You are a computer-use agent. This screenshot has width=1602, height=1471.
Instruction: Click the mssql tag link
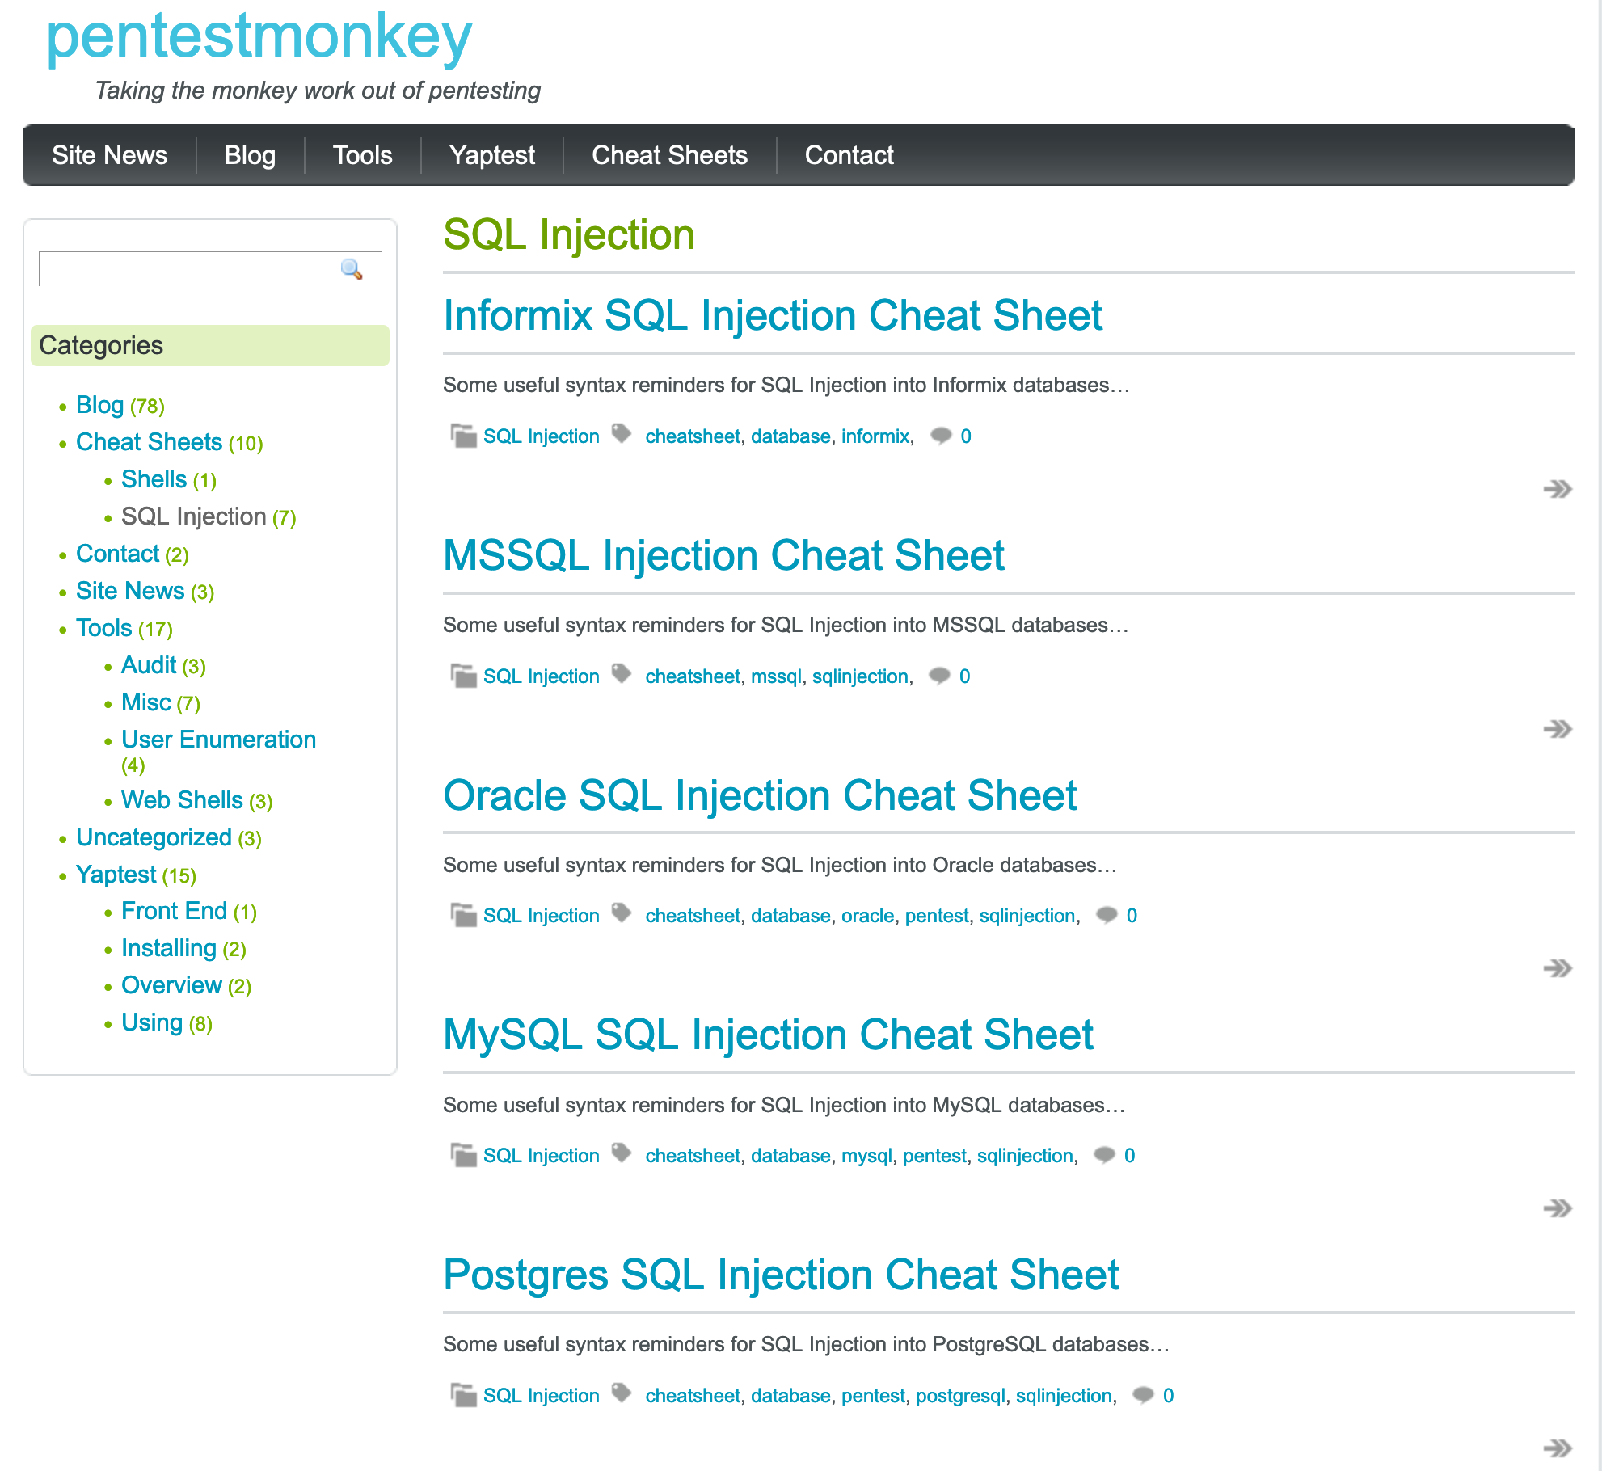777,676
